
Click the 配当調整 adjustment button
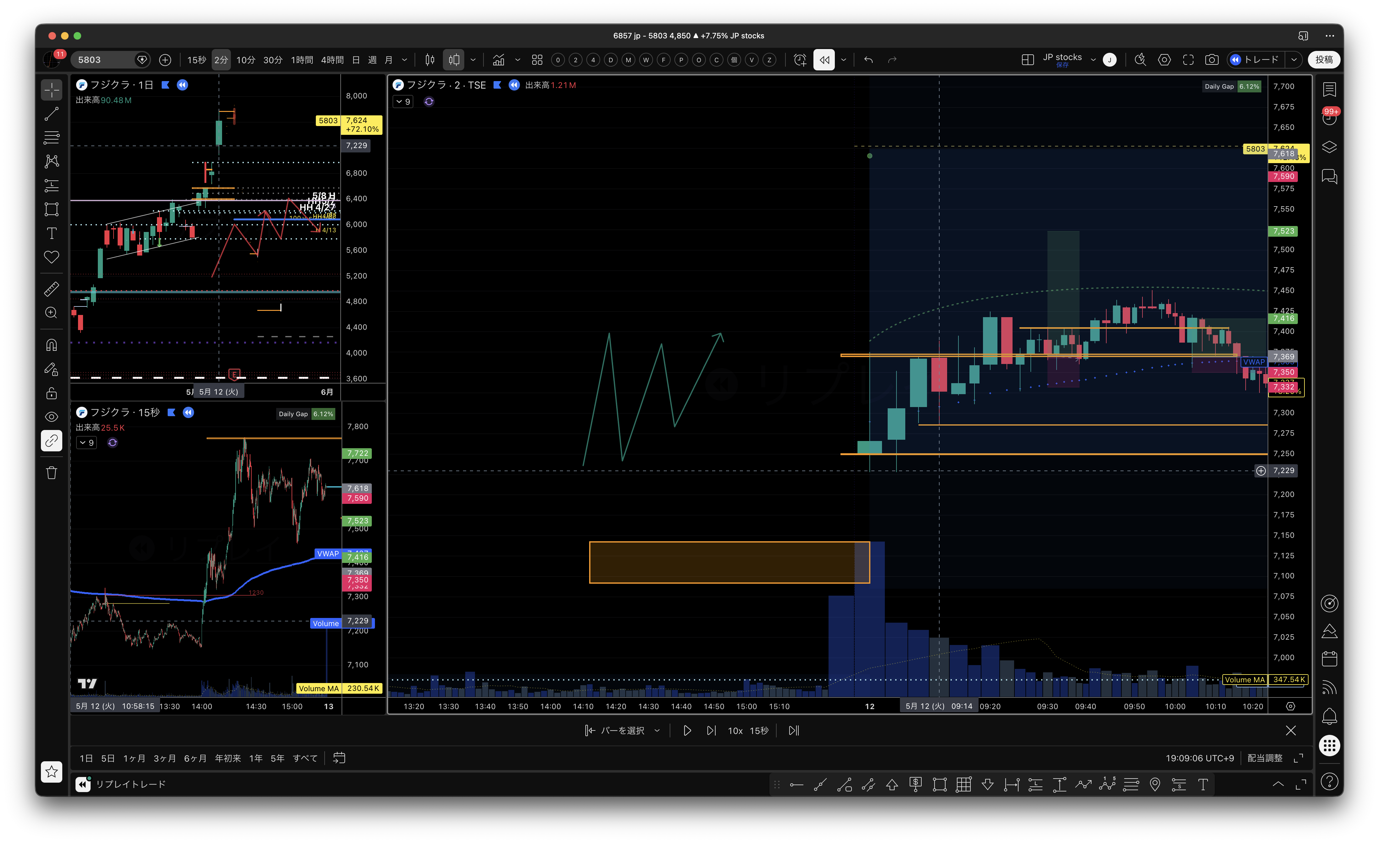1265,758
